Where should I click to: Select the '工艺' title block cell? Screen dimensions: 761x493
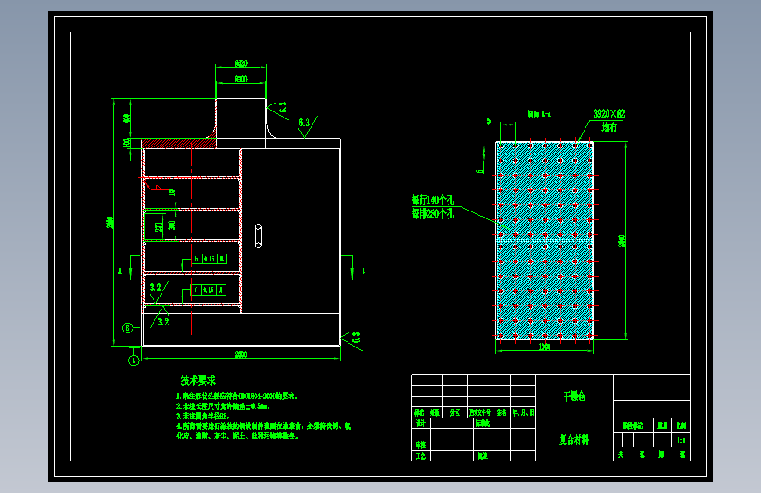click(420, 456)
